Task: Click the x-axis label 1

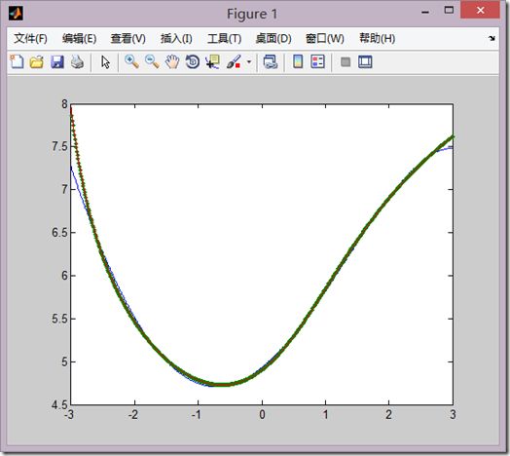Action: (326, 415)
